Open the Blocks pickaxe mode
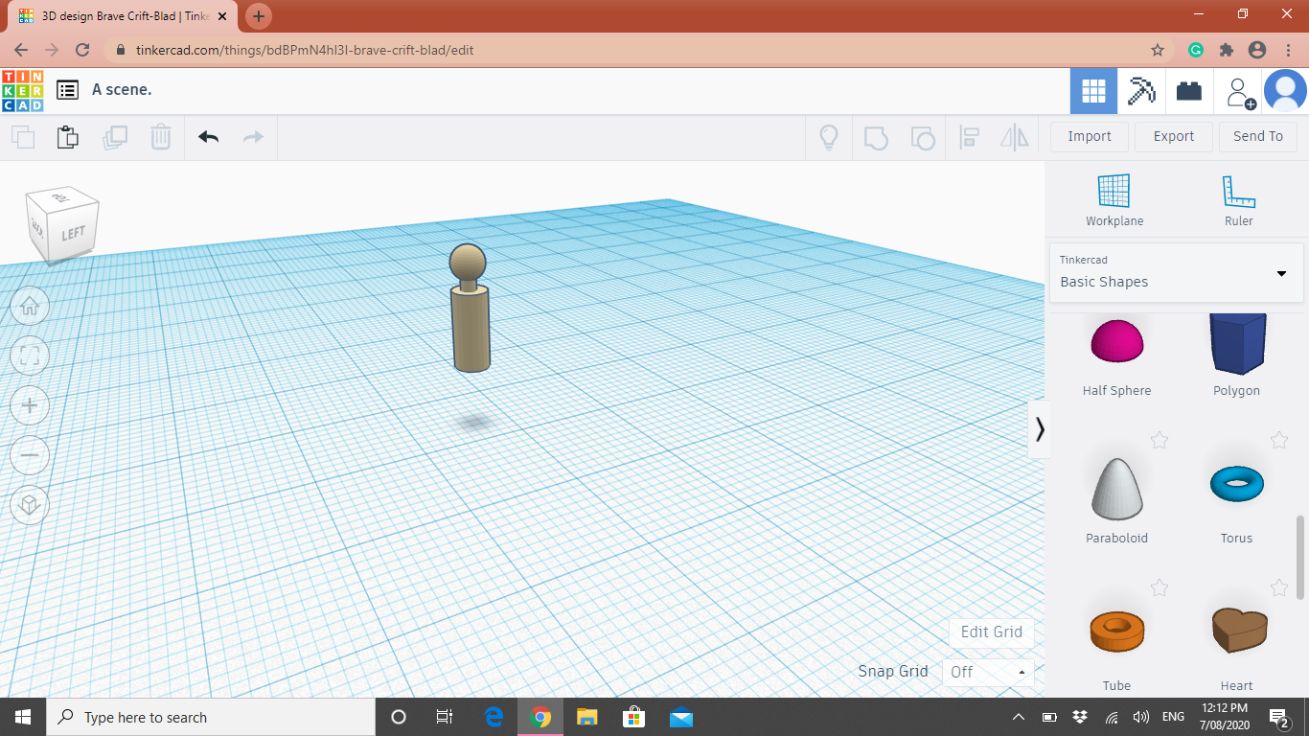This screenshot has width=1309, height=736. 1141,91
